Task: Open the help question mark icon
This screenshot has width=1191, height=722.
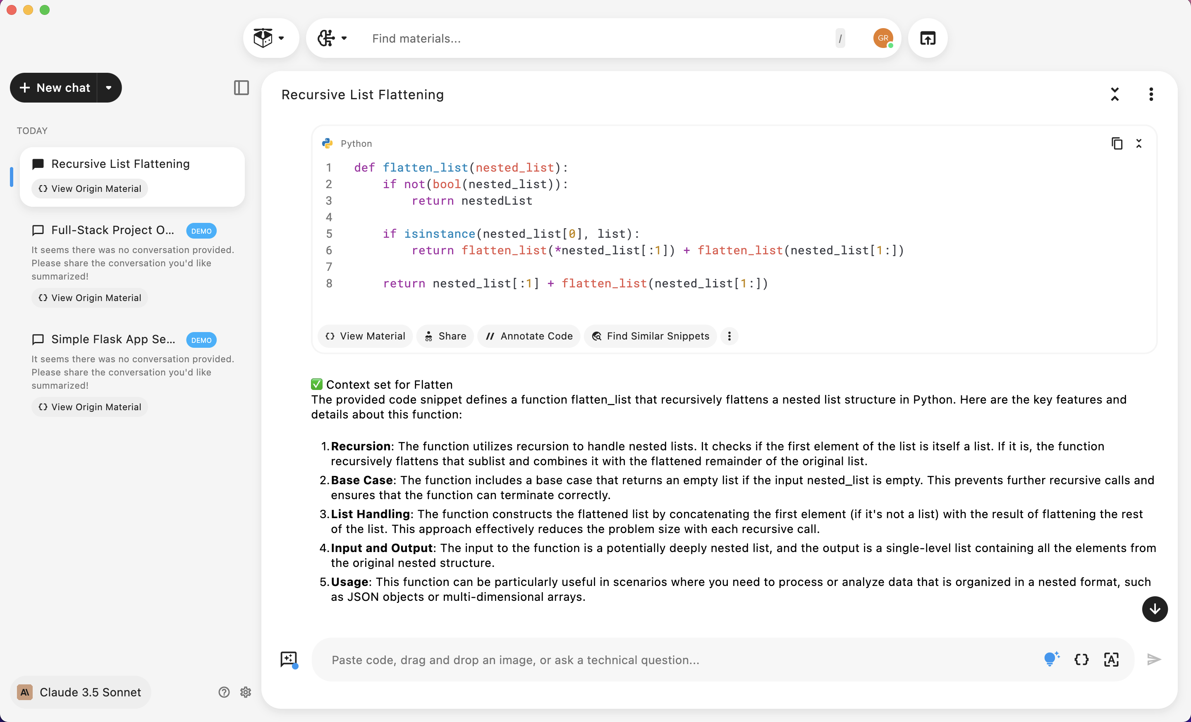Action: coord(224,692)
